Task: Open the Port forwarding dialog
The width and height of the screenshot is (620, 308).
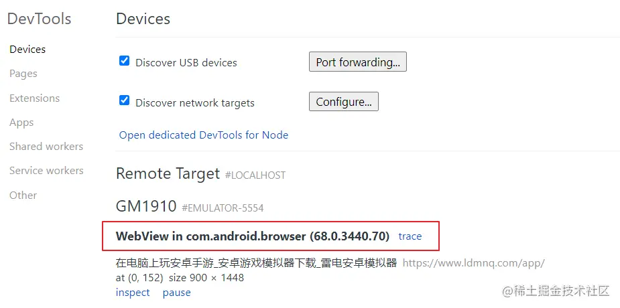Action: 358,62
